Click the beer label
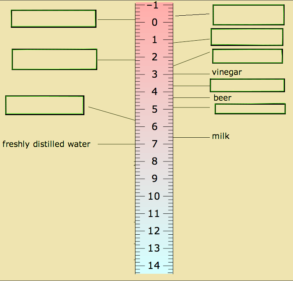Viewport: 293px width, 281px height. (x=222, y=98)
